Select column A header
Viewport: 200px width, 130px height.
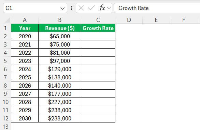pyautogui.click(x=25, y=20)
